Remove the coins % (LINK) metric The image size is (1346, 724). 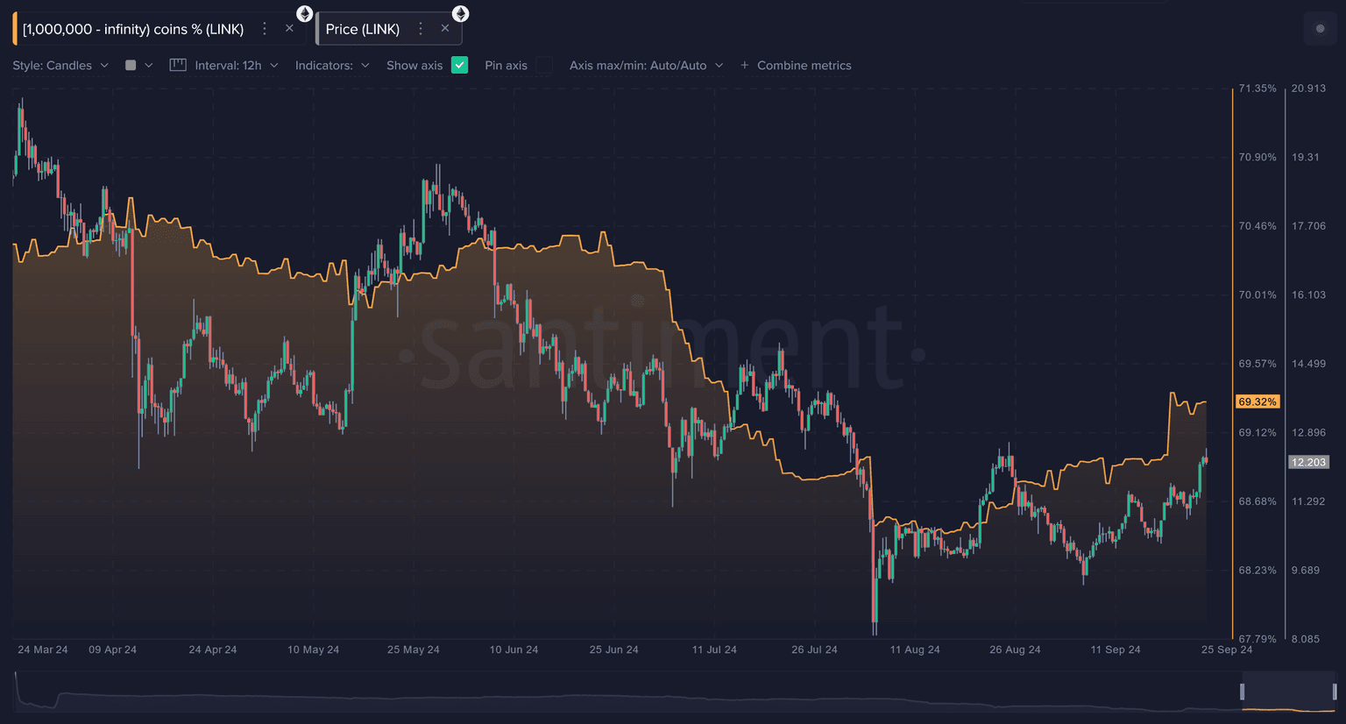coord(290,29)
